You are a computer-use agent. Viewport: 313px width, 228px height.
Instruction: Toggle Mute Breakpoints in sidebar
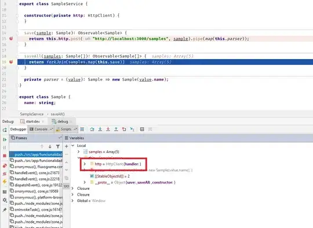click(5, 174)
